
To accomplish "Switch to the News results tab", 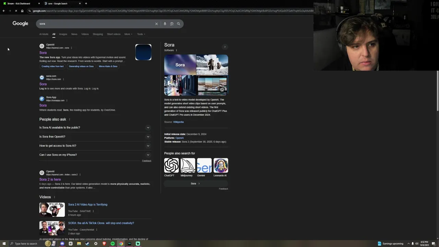I will (x=74, y=34).
